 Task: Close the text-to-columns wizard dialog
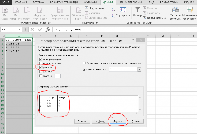(141, 40)
